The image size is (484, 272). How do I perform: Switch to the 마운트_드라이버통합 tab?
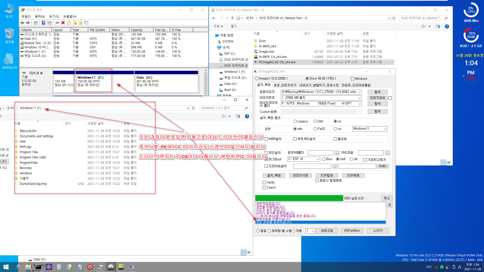tap(356, 85)
